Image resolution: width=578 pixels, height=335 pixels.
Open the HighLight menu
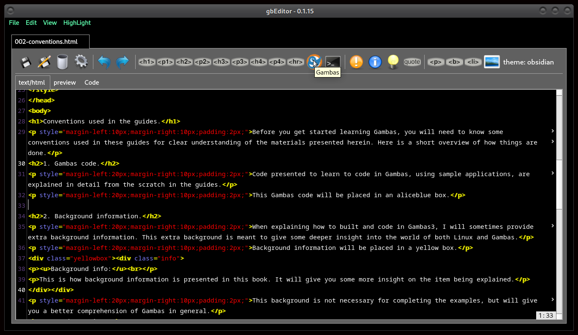click(x=77, y=23)
